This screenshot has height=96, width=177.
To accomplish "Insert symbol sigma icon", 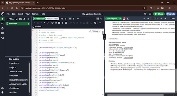I will (x=62, y=23).
